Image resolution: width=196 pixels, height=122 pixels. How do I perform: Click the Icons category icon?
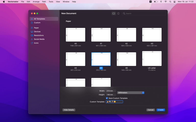tap(32, 43)
